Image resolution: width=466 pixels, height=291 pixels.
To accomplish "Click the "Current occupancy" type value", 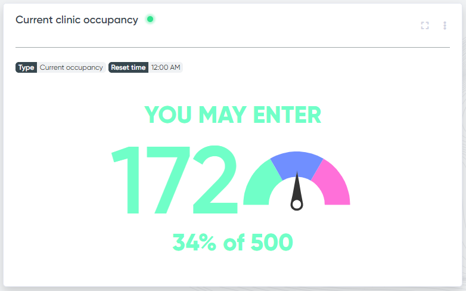I will click(72, 67).
